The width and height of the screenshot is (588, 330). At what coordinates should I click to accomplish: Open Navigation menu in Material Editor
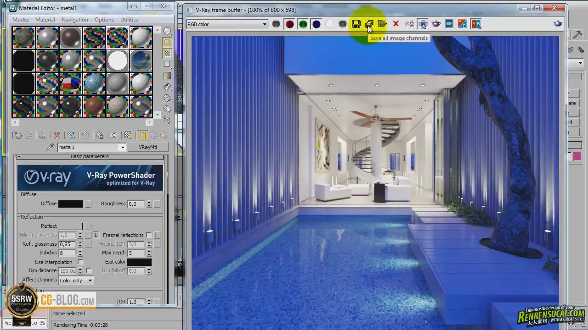pos(75,20)
